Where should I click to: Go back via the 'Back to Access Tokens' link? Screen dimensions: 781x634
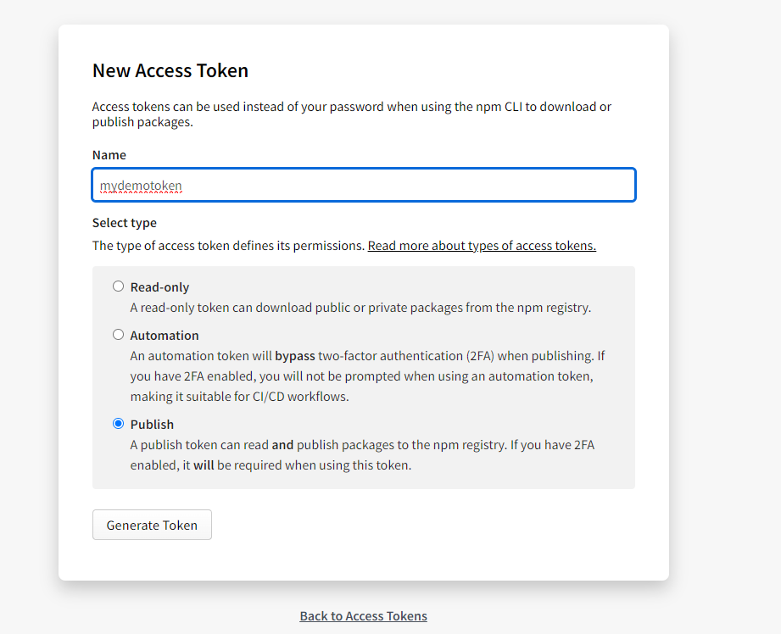363,616
